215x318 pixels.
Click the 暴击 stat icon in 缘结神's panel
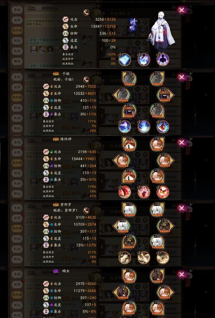pos(46,180)
